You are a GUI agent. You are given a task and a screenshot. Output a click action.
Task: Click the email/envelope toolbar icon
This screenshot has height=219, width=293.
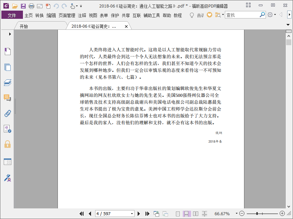tap(40, 6)
